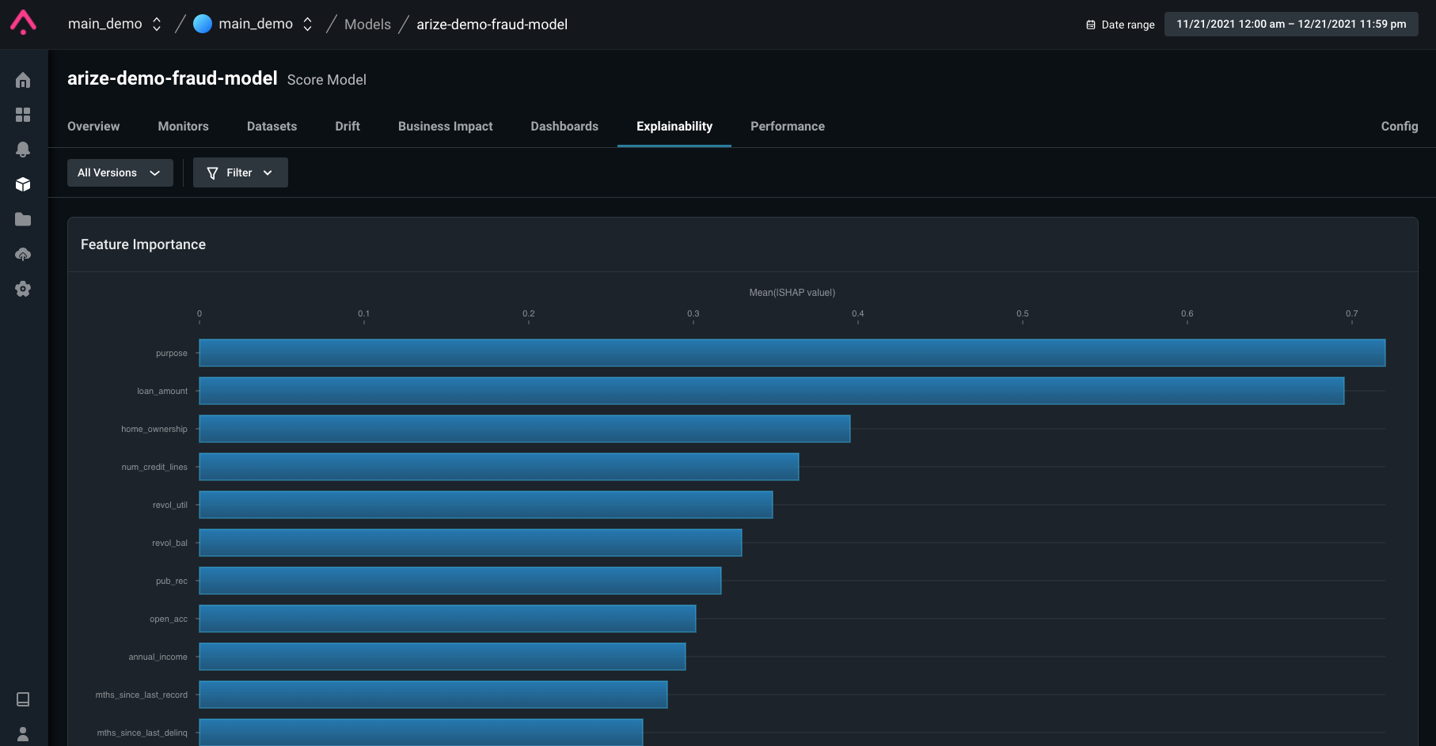Click the 'annual_income' axis label

(x=158, y=657)
